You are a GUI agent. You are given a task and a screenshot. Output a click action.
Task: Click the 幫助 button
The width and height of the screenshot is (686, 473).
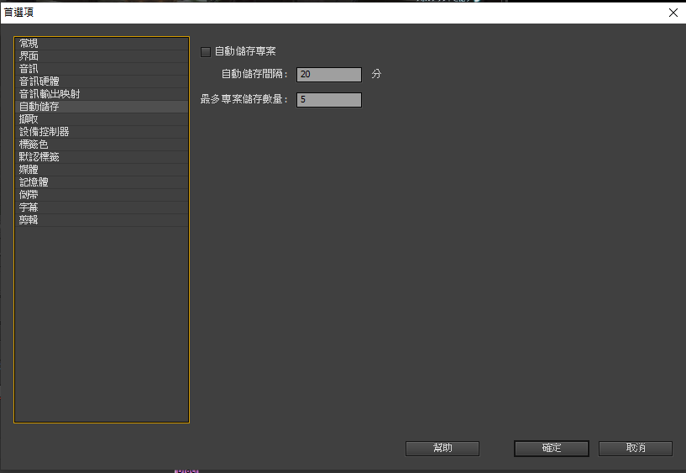click(442, 449)
